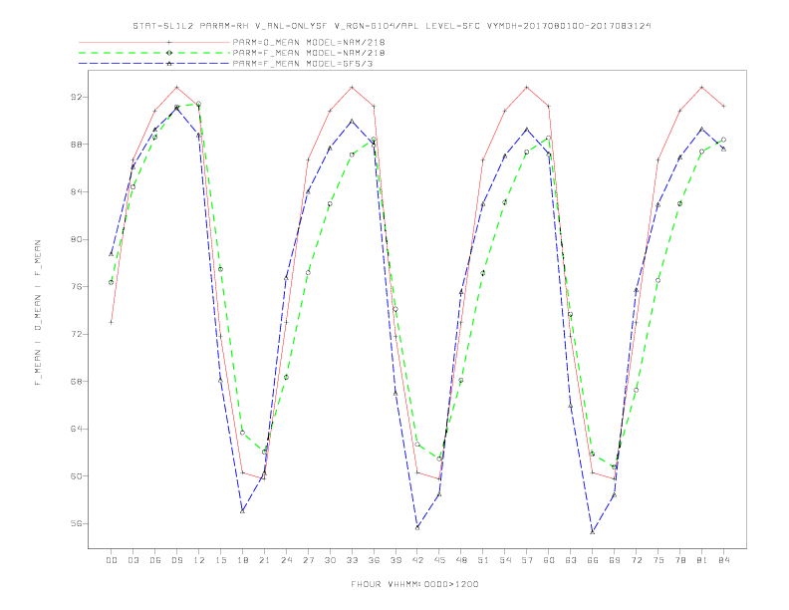Image resolution: width=789 pixels, height=610 pixels.
Task: Click x-axis forecast hour label 12
Action: click(x=199, y=560)
